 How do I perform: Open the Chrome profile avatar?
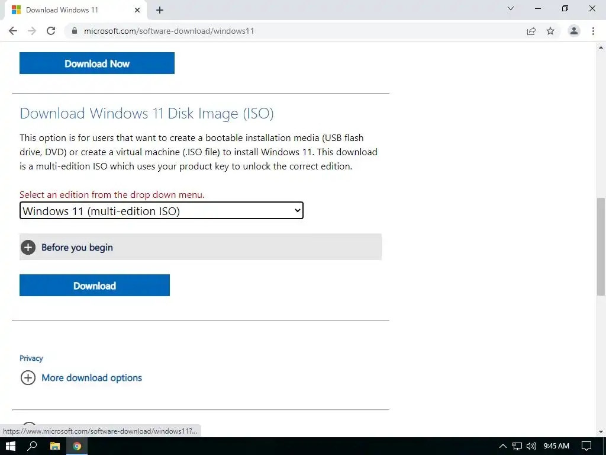574,31
